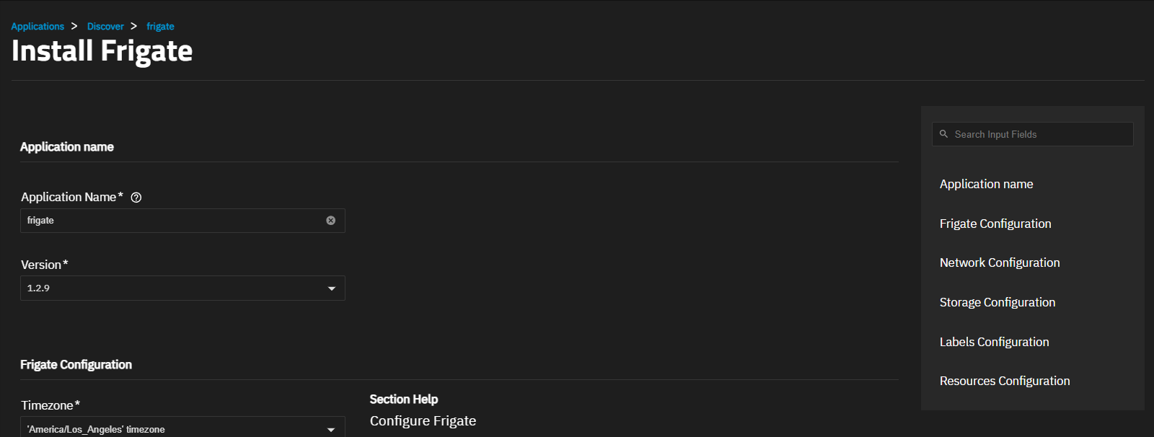Image resolution: width=1154 pixels, height=437 pixels.
Task: Click inside the Application Name text field
Action: click(173, 221)
